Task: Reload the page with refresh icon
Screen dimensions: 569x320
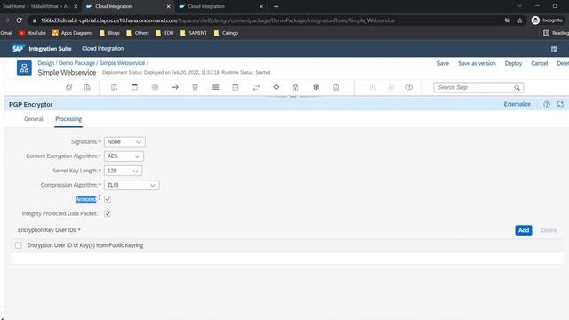Action: point(20,20)
